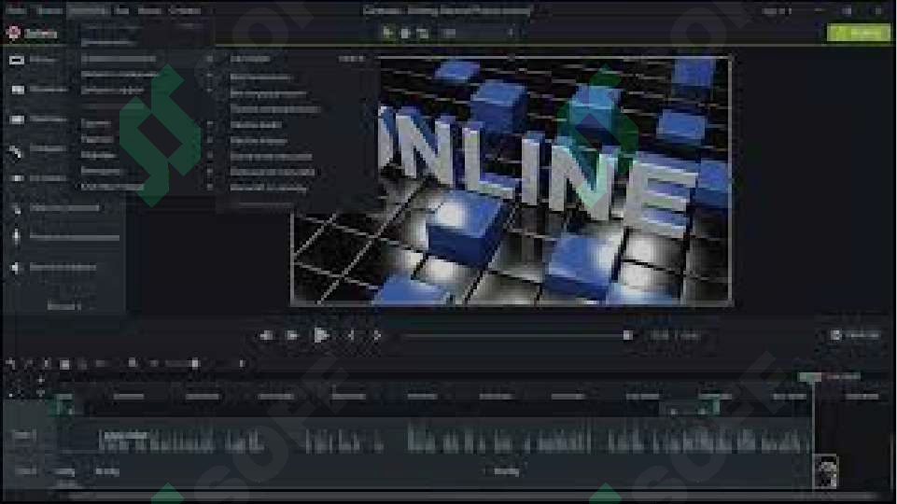Select the small image clip thumbnail on the timeline
Viewport: 897px width, 504px height.
coord(825,470)
